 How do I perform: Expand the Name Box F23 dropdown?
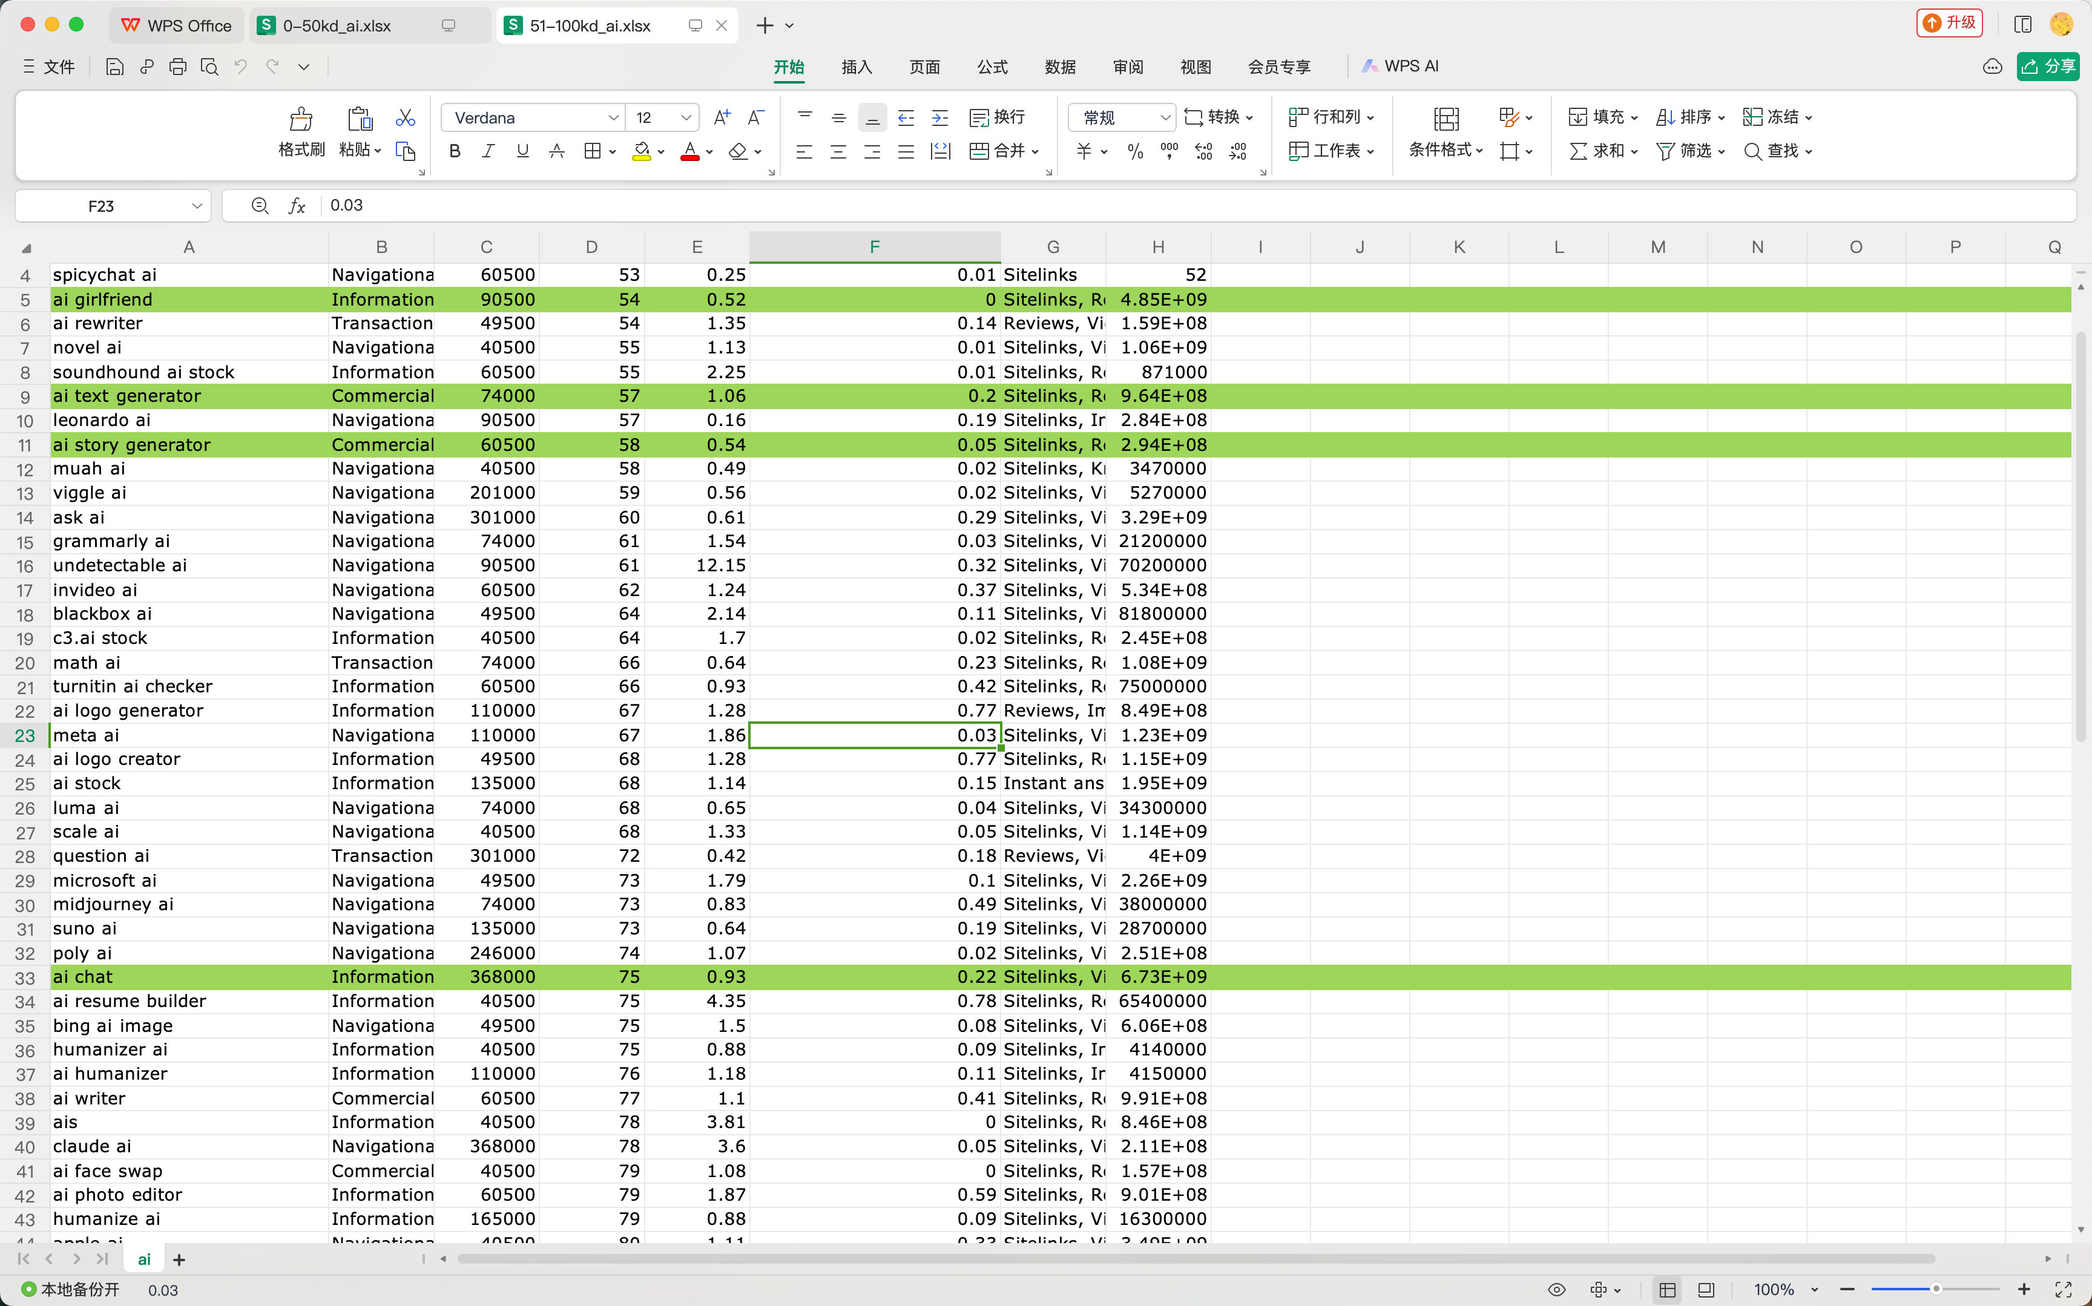tap(197, 206)
